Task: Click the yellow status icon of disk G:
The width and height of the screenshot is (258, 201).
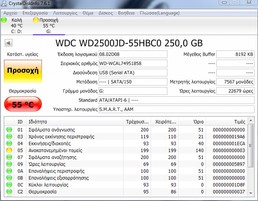Action: click(x=36, y=20)
